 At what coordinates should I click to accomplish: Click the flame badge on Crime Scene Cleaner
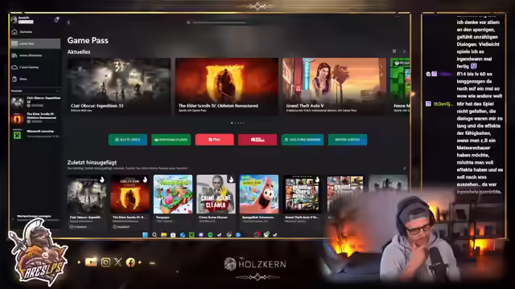(x=231, y=180)
